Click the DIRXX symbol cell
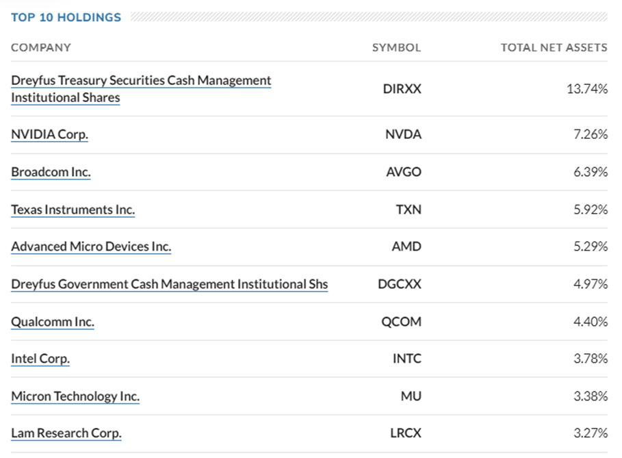The height and width of the screenshot is (458, 622). pyautogui.click(x=402, y=89)
